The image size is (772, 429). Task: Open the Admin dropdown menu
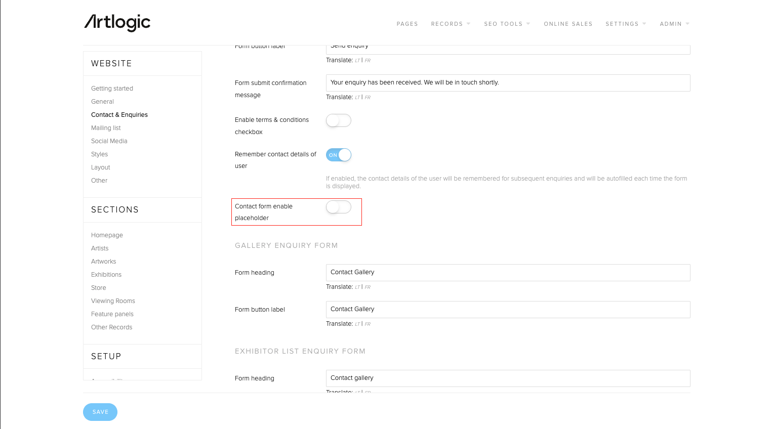pos(674,24)
